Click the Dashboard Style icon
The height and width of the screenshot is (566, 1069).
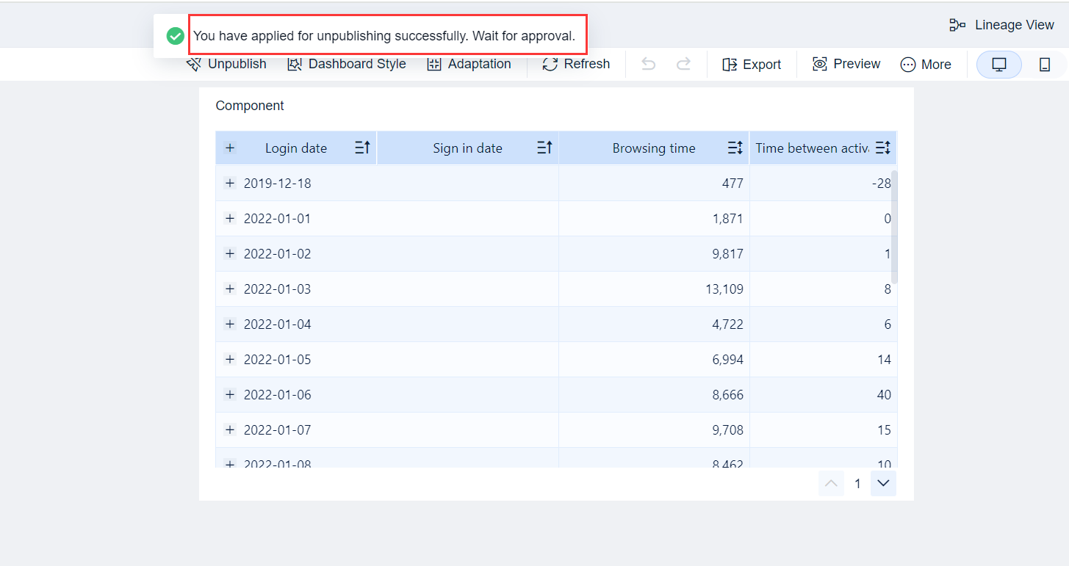295,65
